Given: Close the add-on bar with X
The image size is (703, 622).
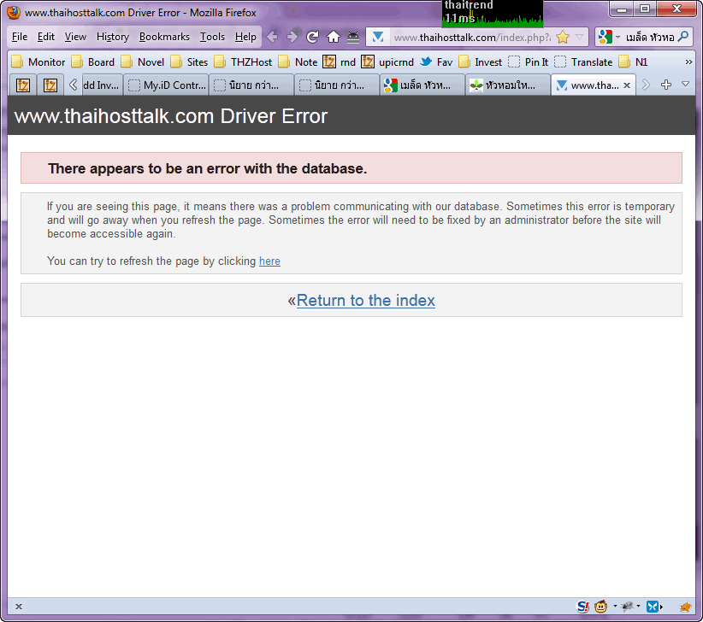Looking at the screenshot, I should coord(19,607).
